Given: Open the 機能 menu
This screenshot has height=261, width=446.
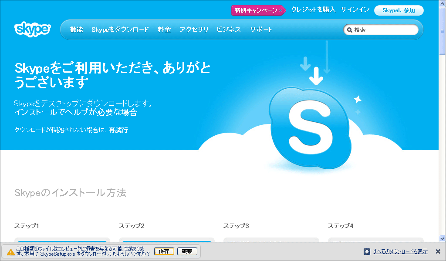Looking at the screenshot, I should 77,30.
